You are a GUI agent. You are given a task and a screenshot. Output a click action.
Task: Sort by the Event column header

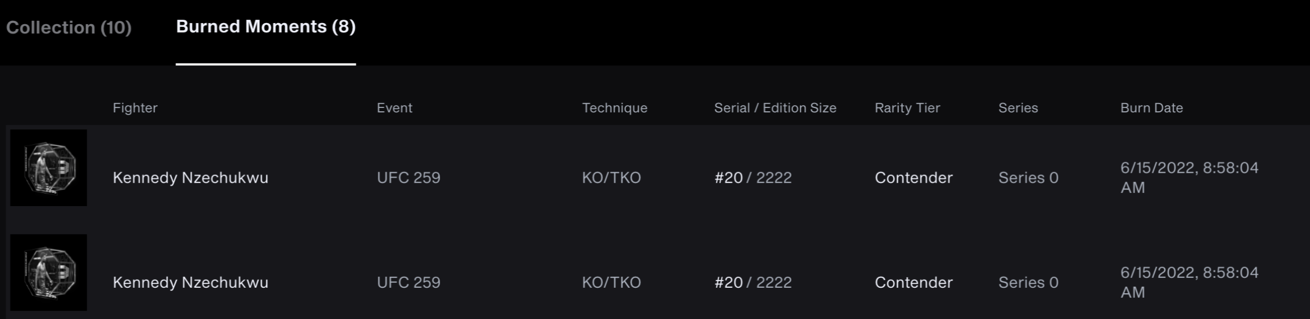coord(395,108)
